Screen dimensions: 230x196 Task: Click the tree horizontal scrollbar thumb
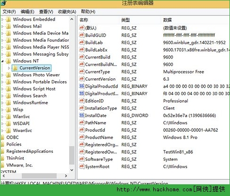coord(39,176)
